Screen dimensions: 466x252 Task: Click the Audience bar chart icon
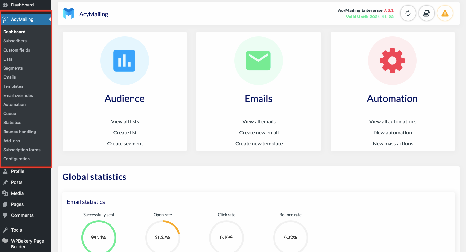click(124, 61)
